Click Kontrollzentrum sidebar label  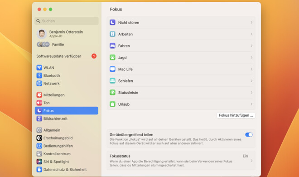pos(57,154)
